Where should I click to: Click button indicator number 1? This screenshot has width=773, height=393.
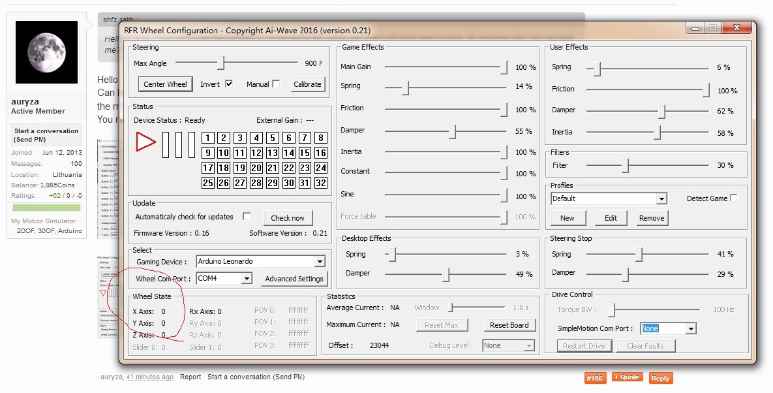pyautogui.click(x=208, y=138)
